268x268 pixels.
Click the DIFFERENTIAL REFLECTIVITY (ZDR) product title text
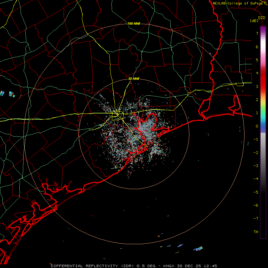(92, 266)
